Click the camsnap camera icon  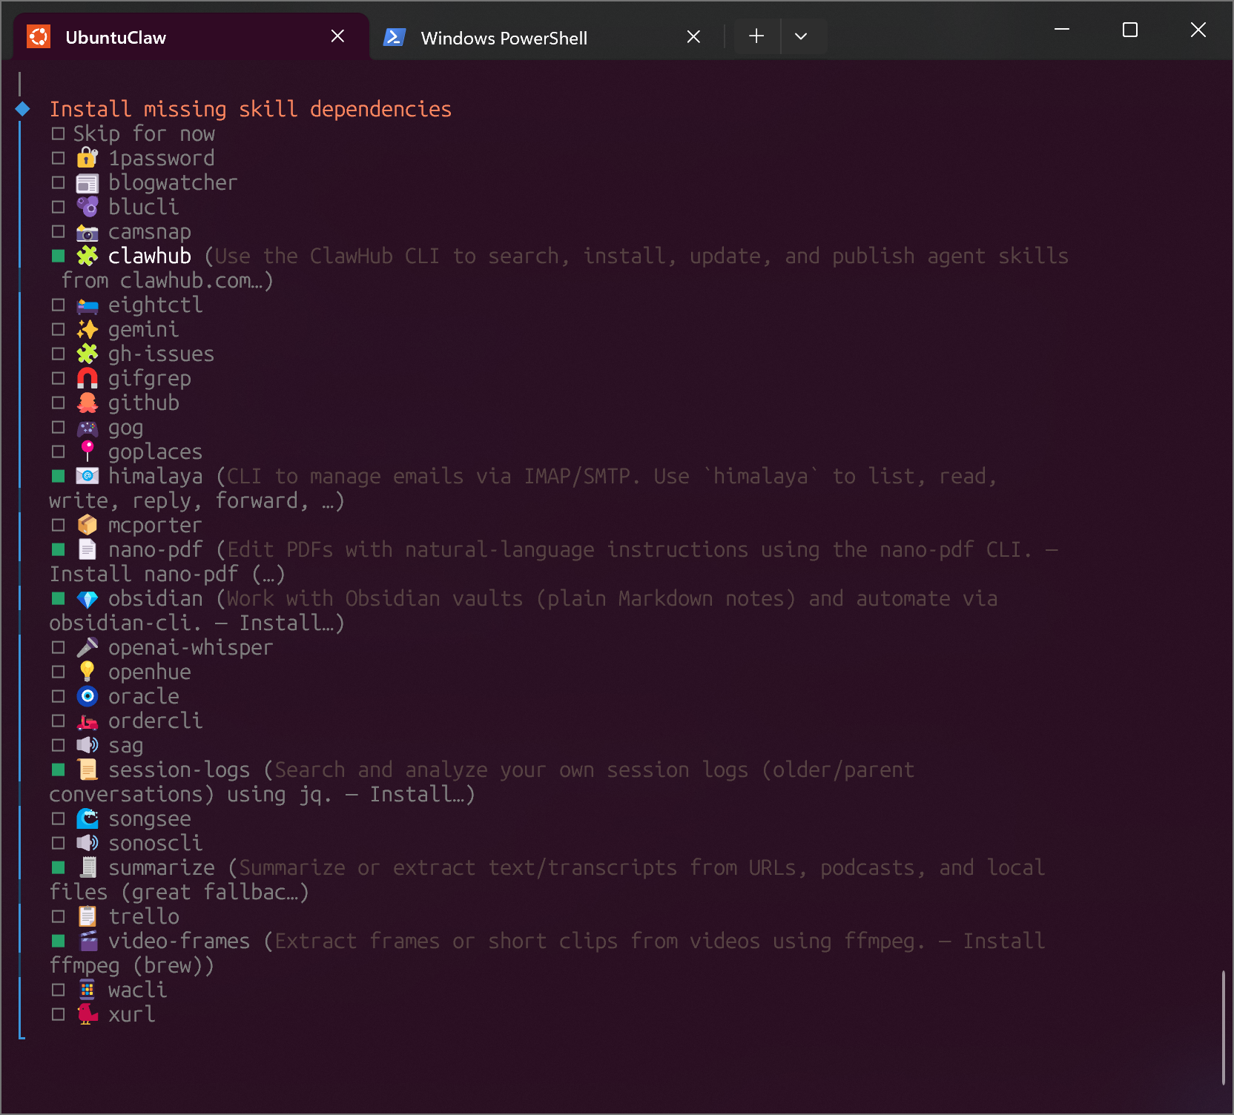88,232
